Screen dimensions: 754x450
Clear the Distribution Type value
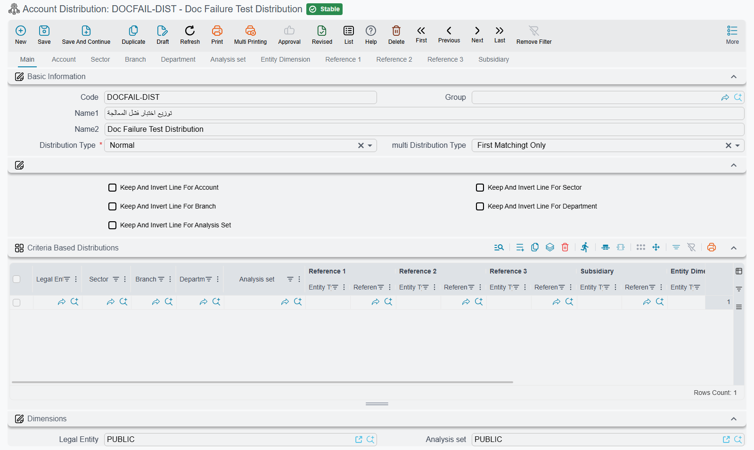[361, 145]
